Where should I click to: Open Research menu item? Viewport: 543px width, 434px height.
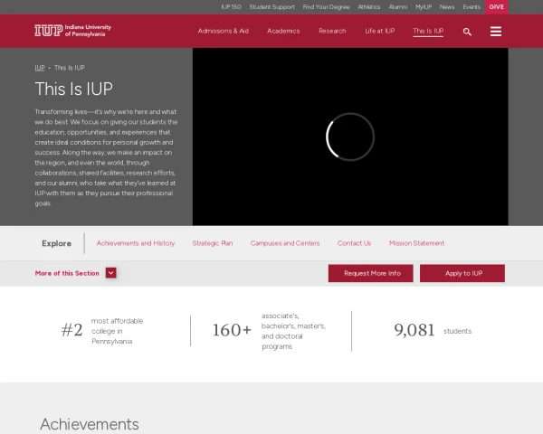pyautogui.click(x=332, y=31)
